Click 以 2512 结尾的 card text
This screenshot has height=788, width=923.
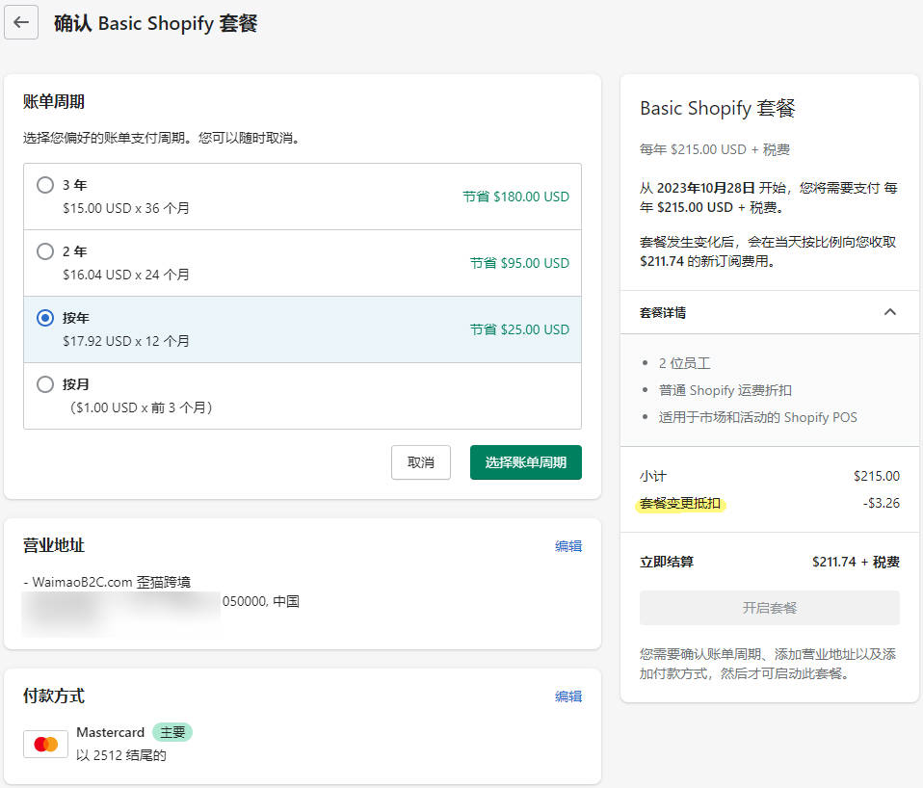(x=121, y=755)
